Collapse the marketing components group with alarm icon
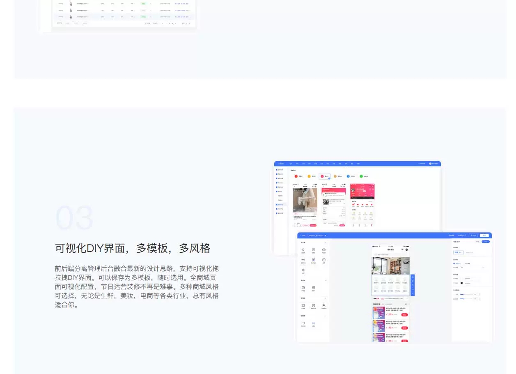 click(x=326, y=298)
